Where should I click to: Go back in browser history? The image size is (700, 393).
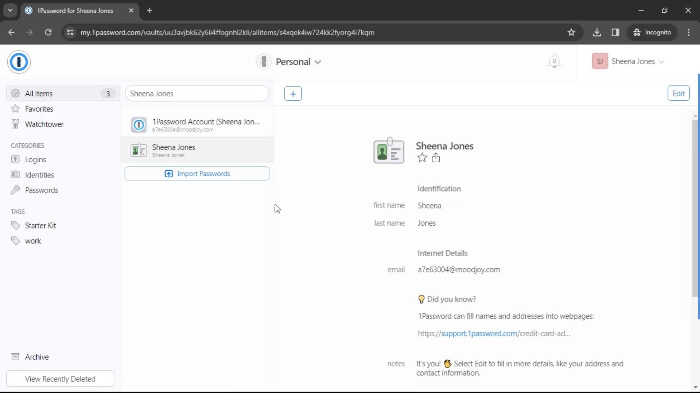[12, 32]
